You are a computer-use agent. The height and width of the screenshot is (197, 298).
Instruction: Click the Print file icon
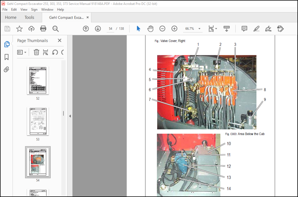(x=43, y=29)
